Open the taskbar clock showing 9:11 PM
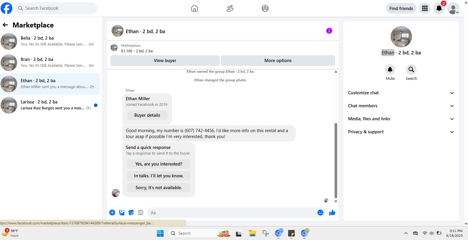Image resolution: width=468 pixels, height=240 pixels. (454, 233)
